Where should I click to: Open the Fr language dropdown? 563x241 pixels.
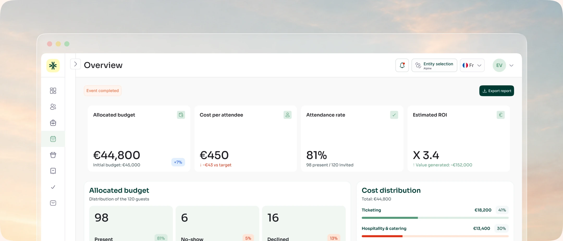tap(472, 65)
